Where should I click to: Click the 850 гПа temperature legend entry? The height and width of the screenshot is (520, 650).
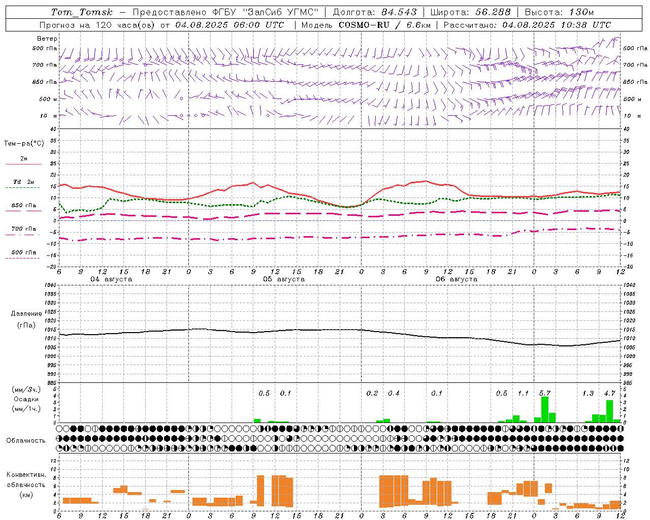tap(24, 206)
